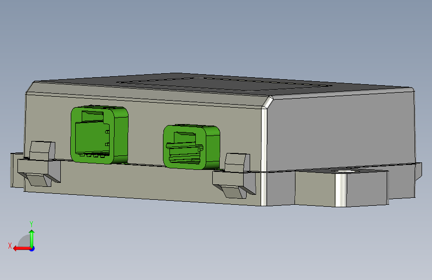
Task: Select the smaller green connector in the middle
Action: [x=191, y=146]
